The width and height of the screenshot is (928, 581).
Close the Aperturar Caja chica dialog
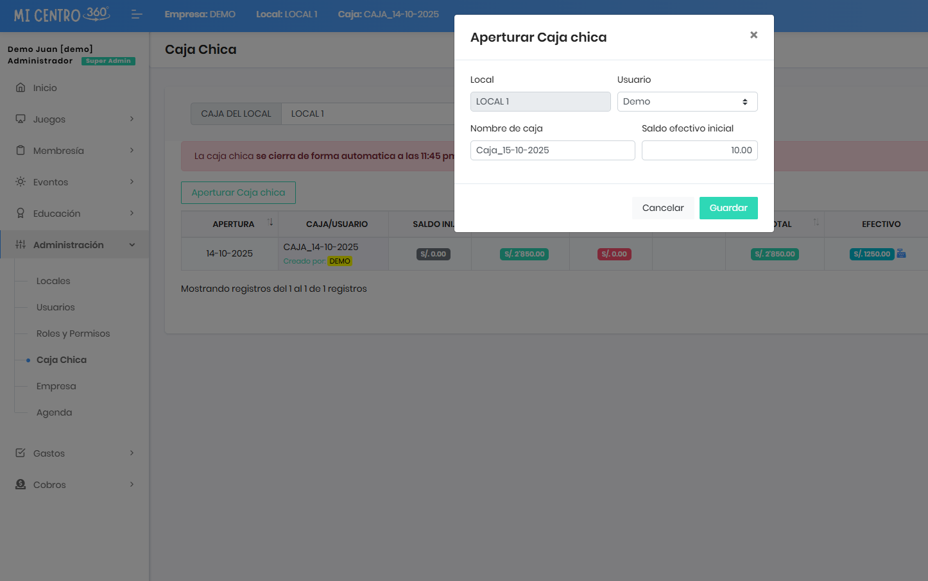(753, 35)
